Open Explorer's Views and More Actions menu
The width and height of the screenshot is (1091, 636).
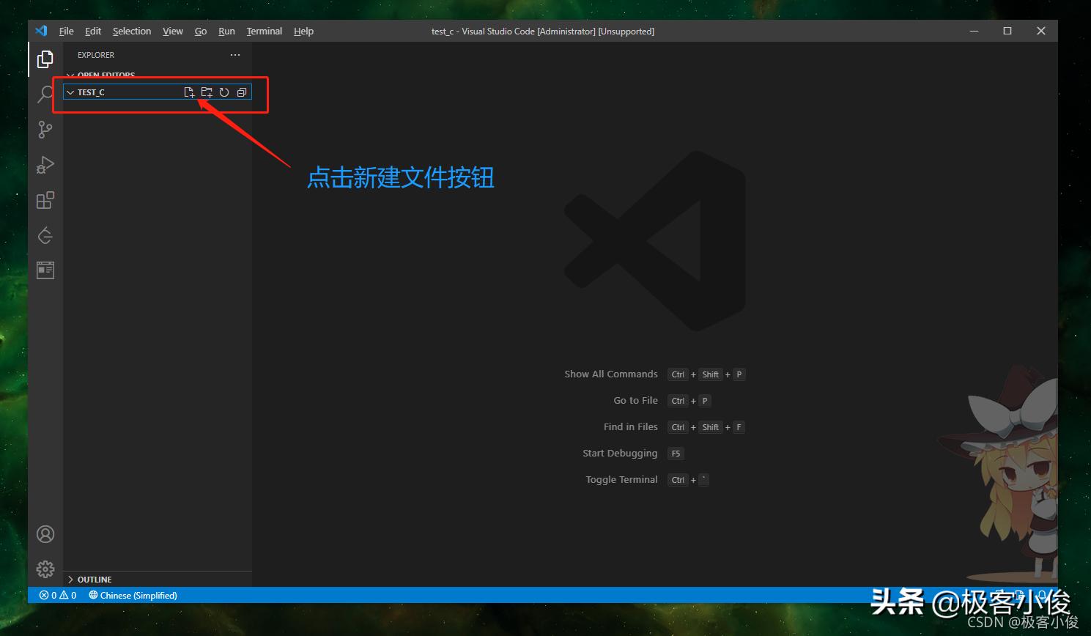click(x=234, y=54)
